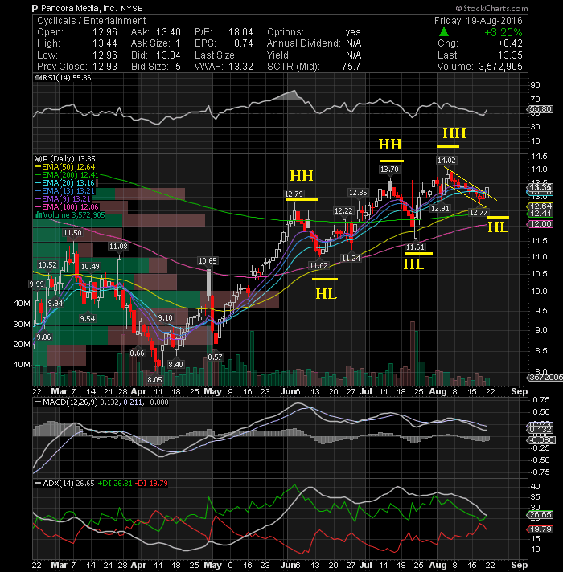Click the green up-triangle gain indicator
The width and height of the screenshot is (563, 572).
444,32
